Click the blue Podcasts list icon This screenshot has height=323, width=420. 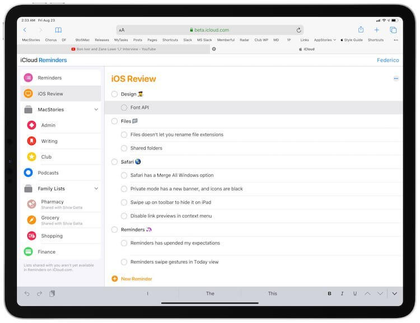[x=29, y=172]
